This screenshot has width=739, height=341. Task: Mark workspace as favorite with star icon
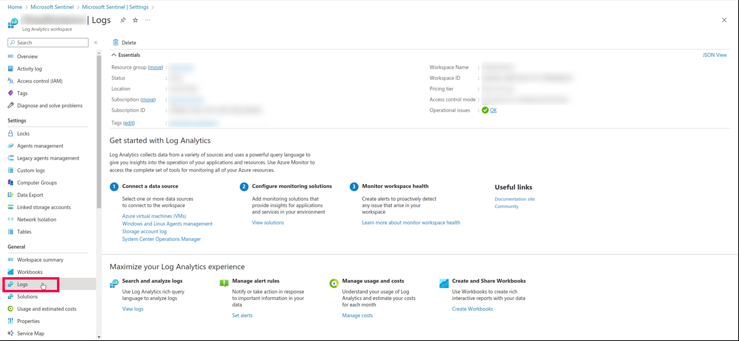(136, 20)
